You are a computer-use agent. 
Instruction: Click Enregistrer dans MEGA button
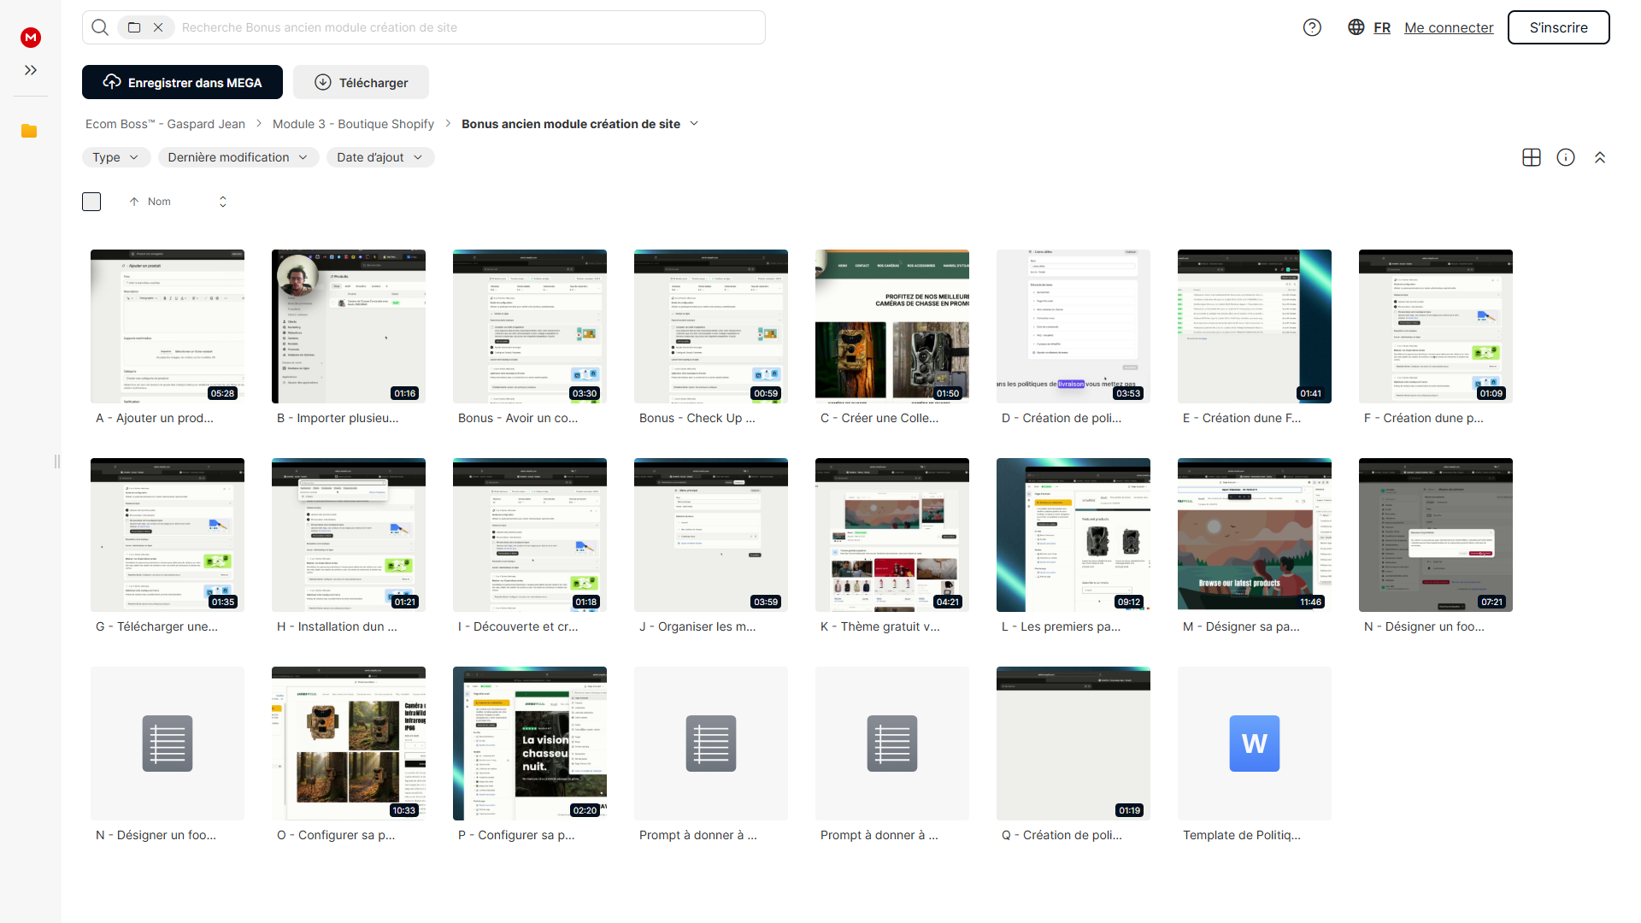(x=182, y=82)
